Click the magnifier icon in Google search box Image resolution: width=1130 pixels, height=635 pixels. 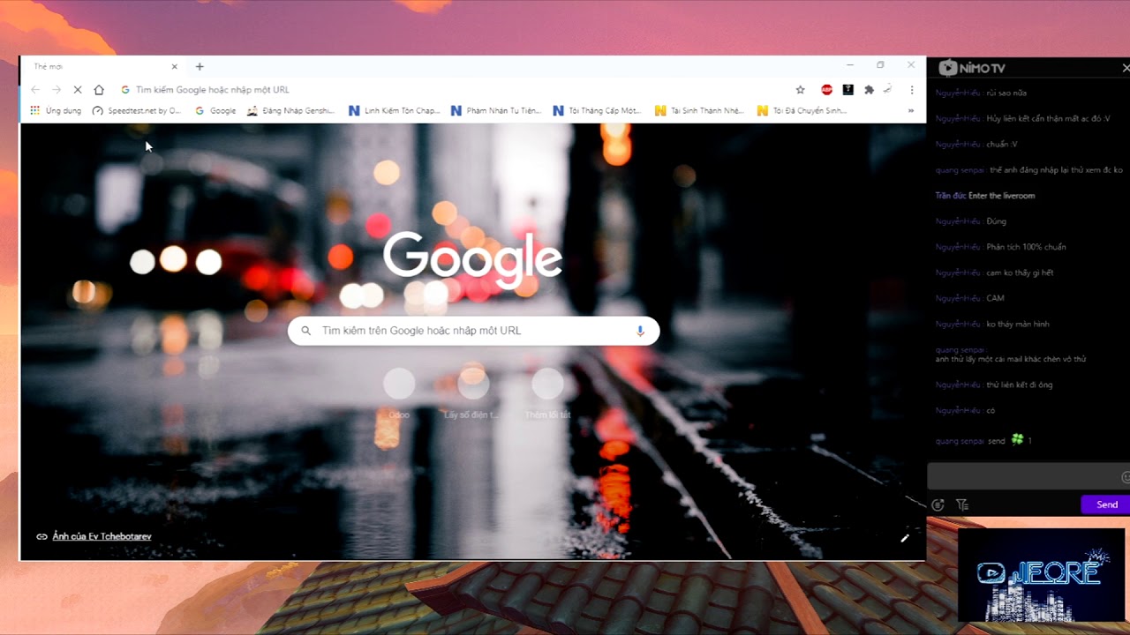pos(306,331)
